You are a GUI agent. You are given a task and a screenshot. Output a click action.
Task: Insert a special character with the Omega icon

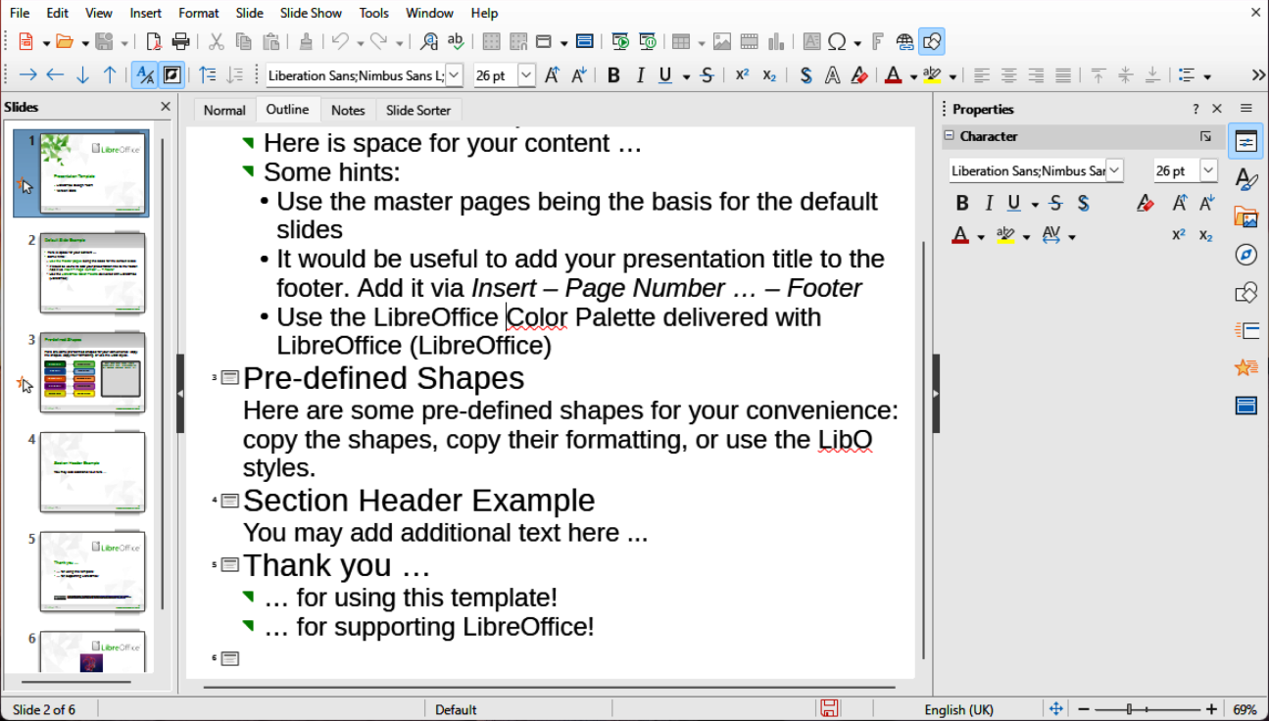(x=837, y=41)
